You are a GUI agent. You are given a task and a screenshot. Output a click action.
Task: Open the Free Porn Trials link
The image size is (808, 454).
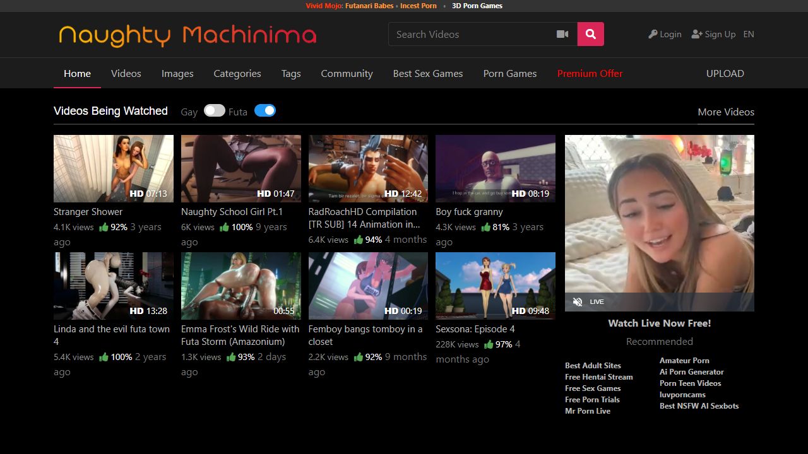592,400
